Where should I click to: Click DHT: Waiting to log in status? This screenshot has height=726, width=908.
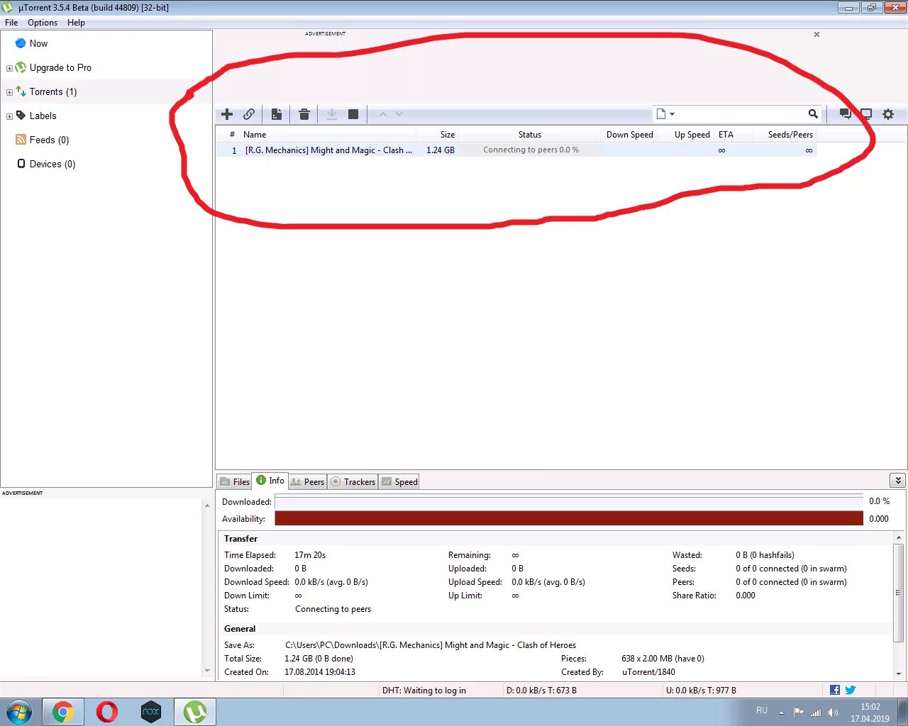tap(424, 691)
